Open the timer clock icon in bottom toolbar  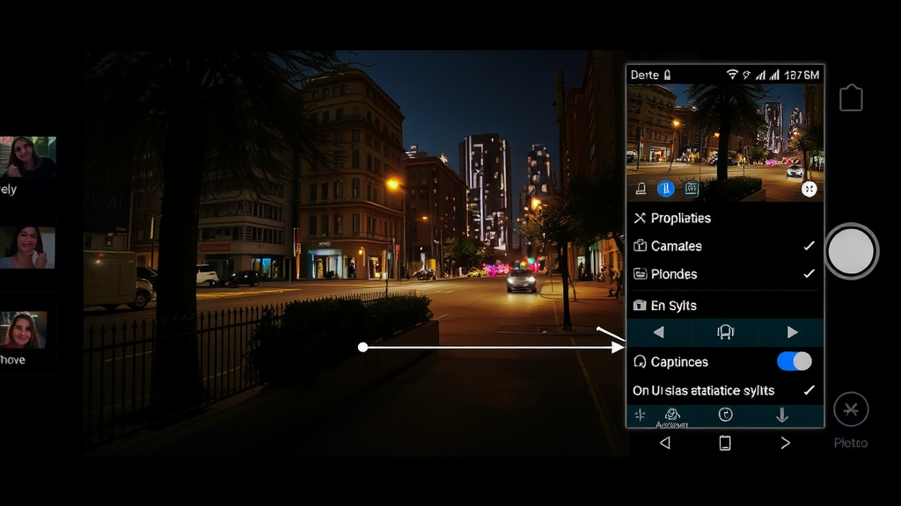tap(726, 416)
